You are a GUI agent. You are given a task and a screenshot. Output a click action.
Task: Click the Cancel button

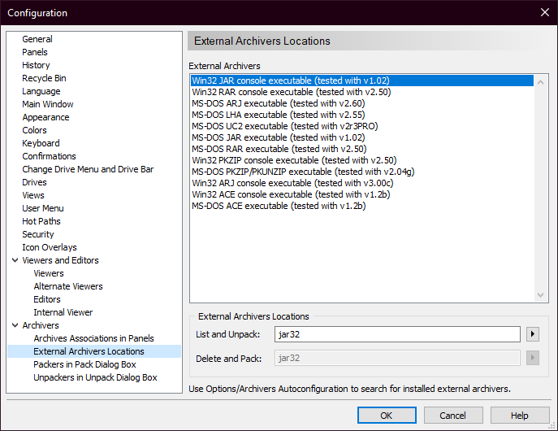tap(453, 416)
